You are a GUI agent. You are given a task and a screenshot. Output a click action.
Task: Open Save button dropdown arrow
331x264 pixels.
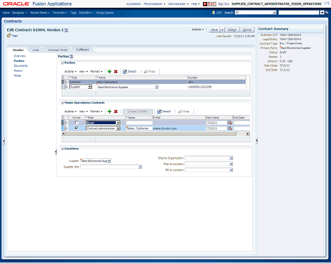222,30
